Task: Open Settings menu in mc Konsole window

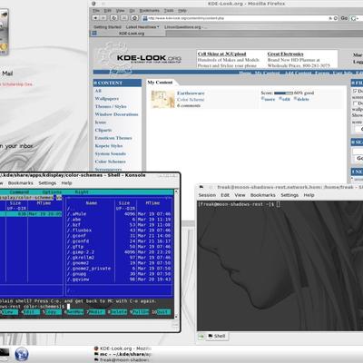Action: coord(47,183)
